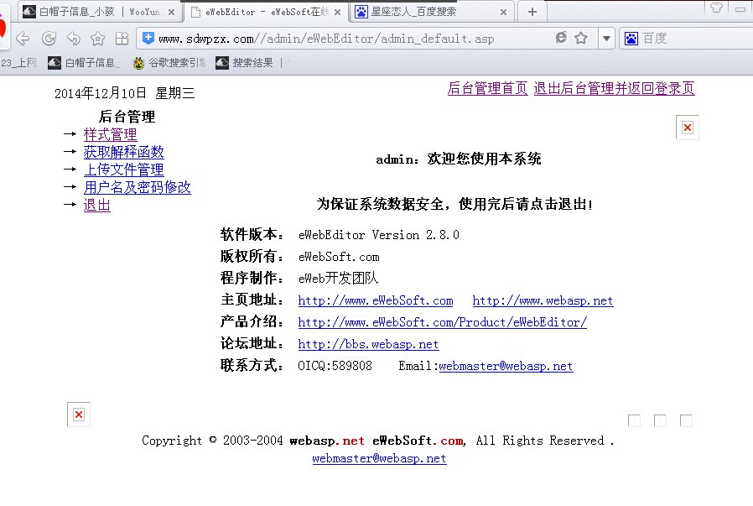Click contact email webmaster@webasp.net link
Image resolution: width=753 pixels, height=506 pixels.
click(506, 366)
